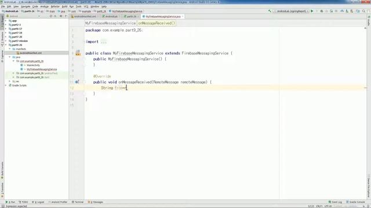Open the Logcat tool window

pyautogui.click(x=38, y=202)
